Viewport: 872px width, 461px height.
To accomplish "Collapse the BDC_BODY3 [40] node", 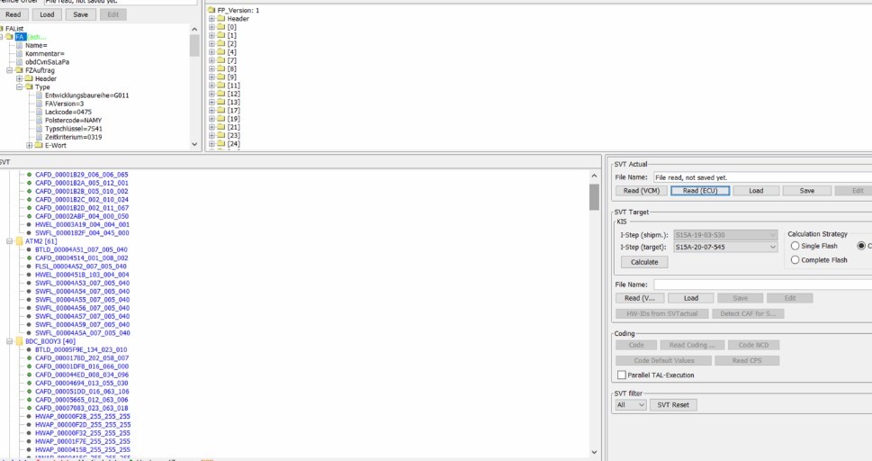I will pyautogui.click(x=10, y=341).
